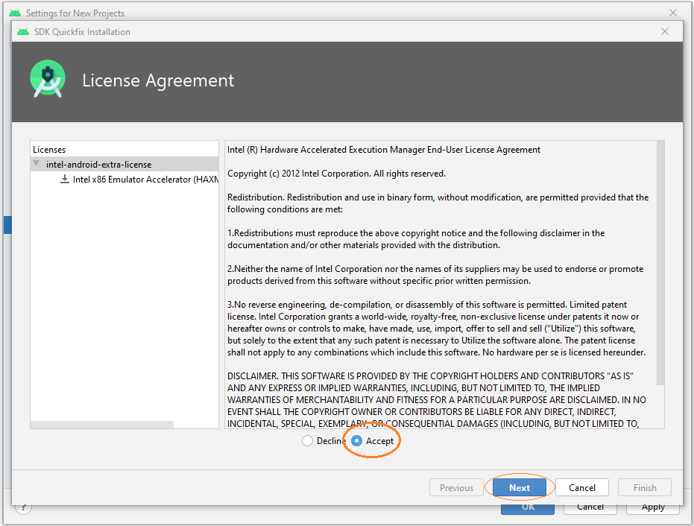Select the Accept radio button
Screen dimensions: 694x526
point(356,440)
